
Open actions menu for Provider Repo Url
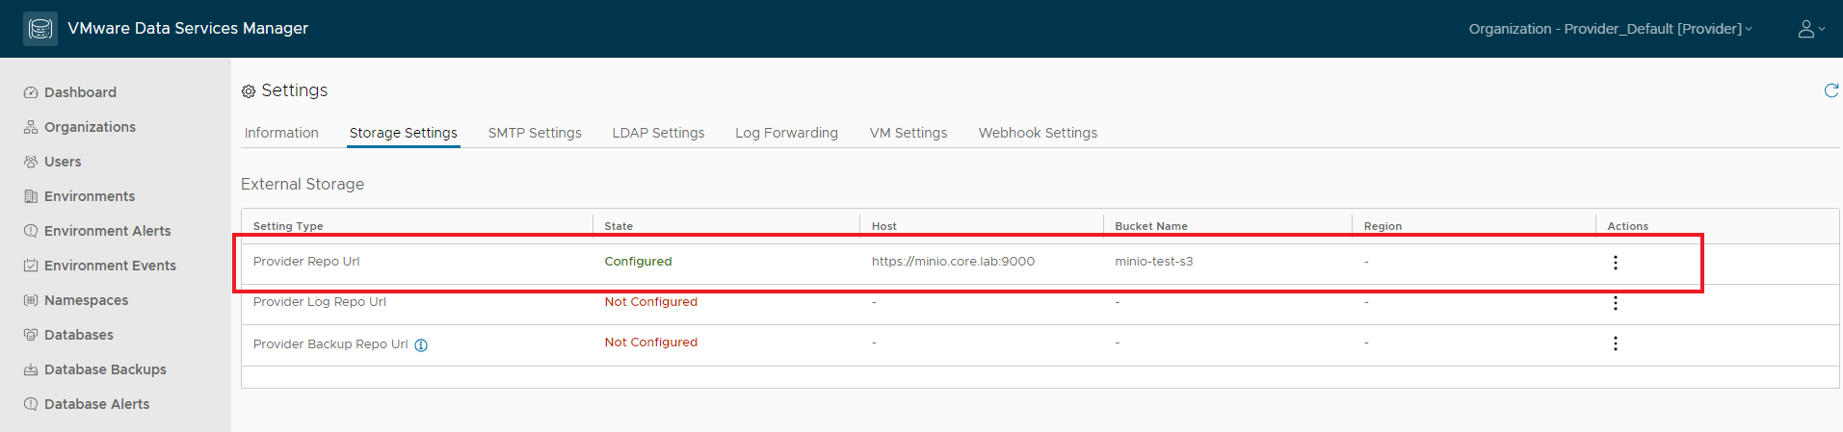[x=1615, y=263]
